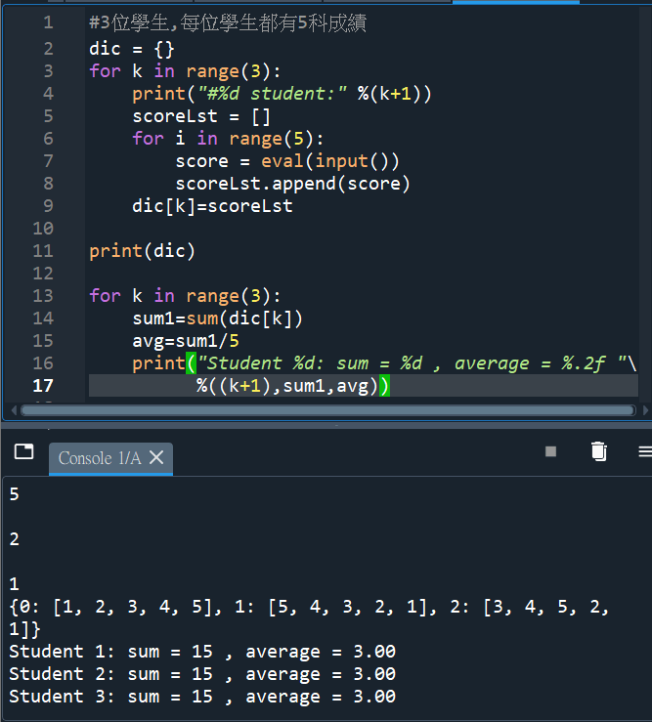
Task: Open the console options hamburger menu
Action: pos(645,451)
